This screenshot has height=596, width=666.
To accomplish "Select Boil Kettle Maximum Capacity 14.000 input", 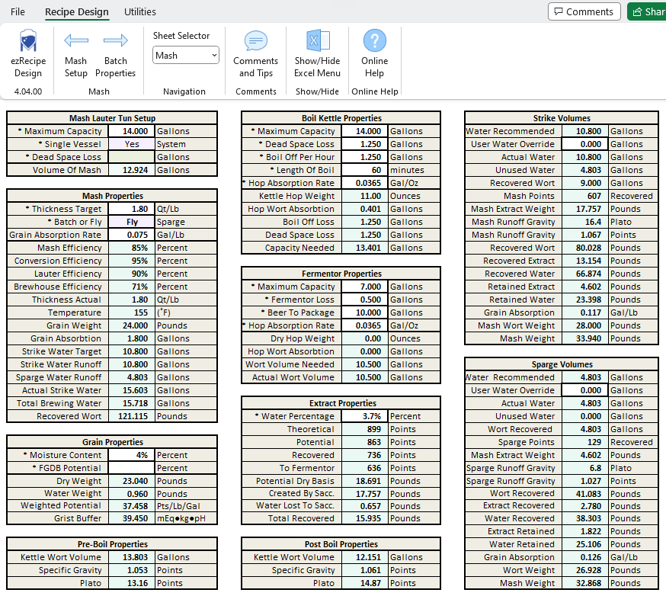I will (x=365, y=131).
